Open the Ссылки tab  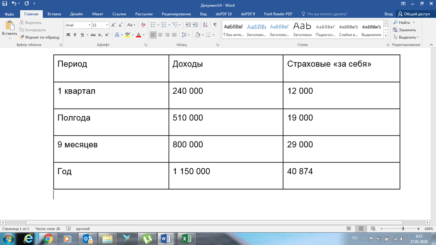point(119,14)
